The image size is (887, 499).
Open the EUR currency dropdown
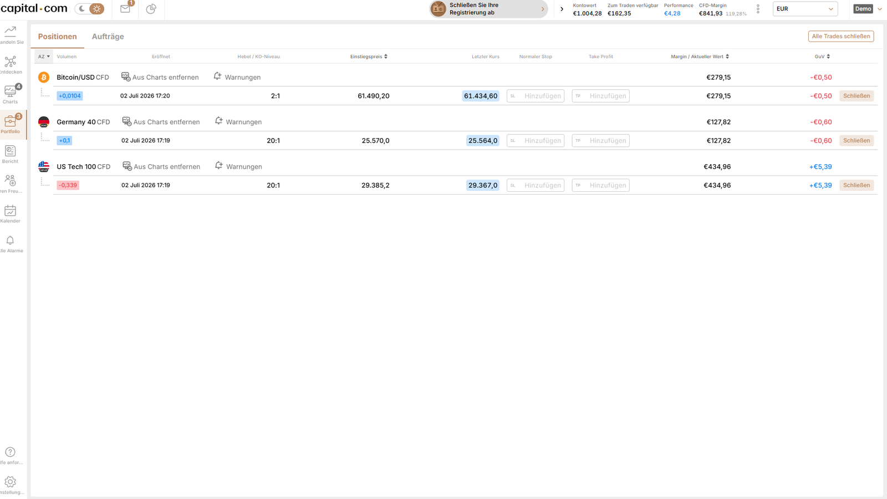[x=805, y=9]
